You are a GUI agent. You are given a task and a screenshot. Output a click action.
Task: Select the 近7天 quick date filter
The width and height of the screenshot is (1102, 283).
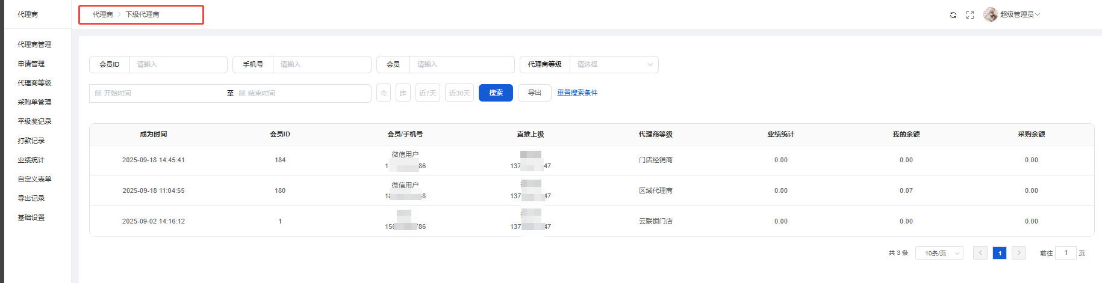[428, 93]
